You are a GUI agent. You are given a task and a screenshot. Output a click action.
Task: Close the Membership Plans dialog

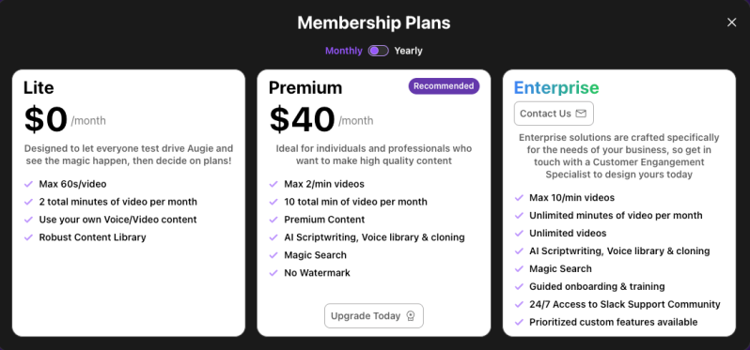(731, 23)
